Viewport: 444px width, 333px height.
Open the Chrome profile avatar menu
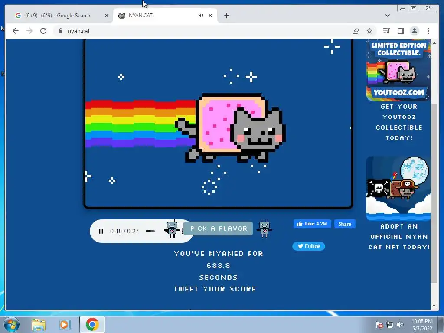point(415,31)
